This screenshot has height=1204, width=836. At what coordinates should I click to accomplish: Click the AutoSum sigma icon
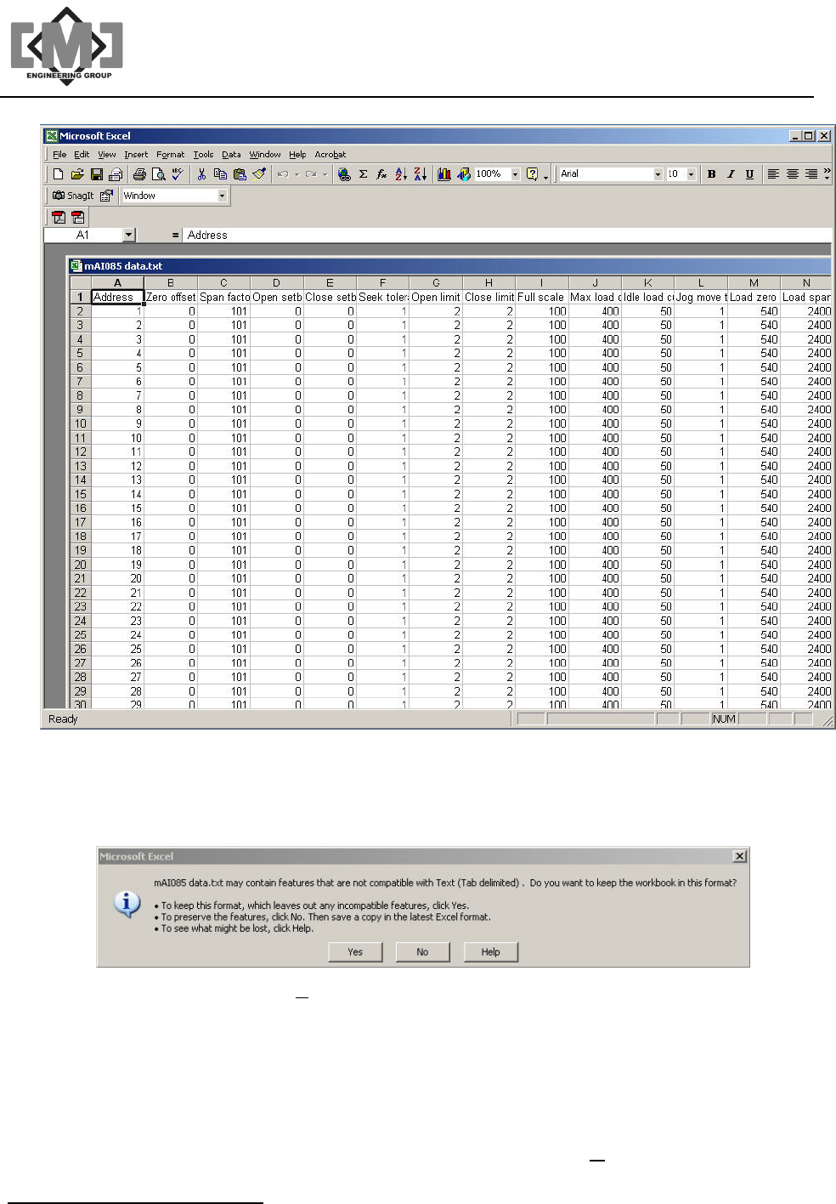click(363, 174)
